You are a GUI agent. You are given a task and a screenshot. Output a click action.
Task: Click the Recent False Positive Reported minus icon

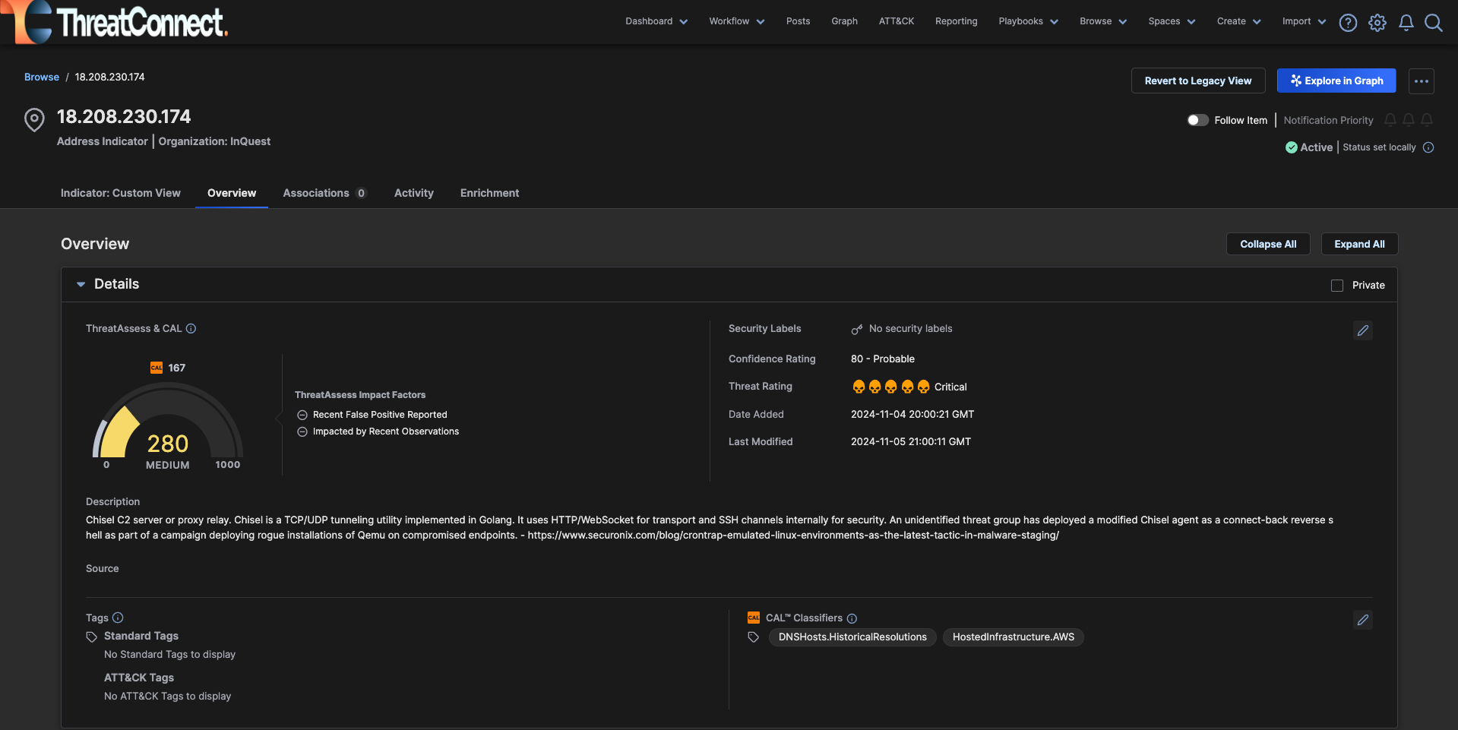pyautogui.click(x=302, y=415)
